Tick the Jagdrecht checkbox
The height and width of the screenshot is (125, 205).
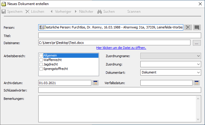pyautogui.click(x=41, y=64)
